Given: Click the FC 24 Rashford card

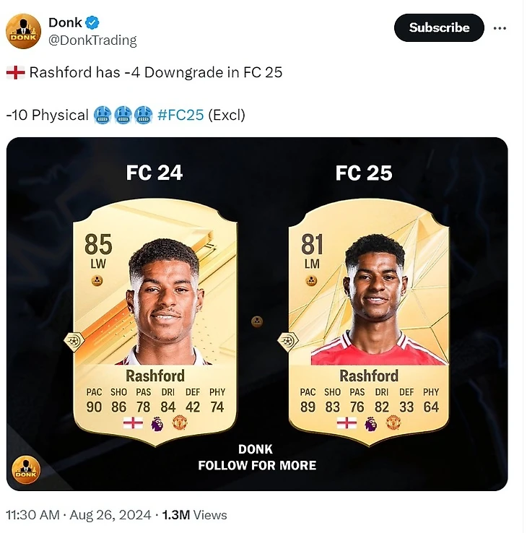Looking at the screenshot, I should point(155,322).
